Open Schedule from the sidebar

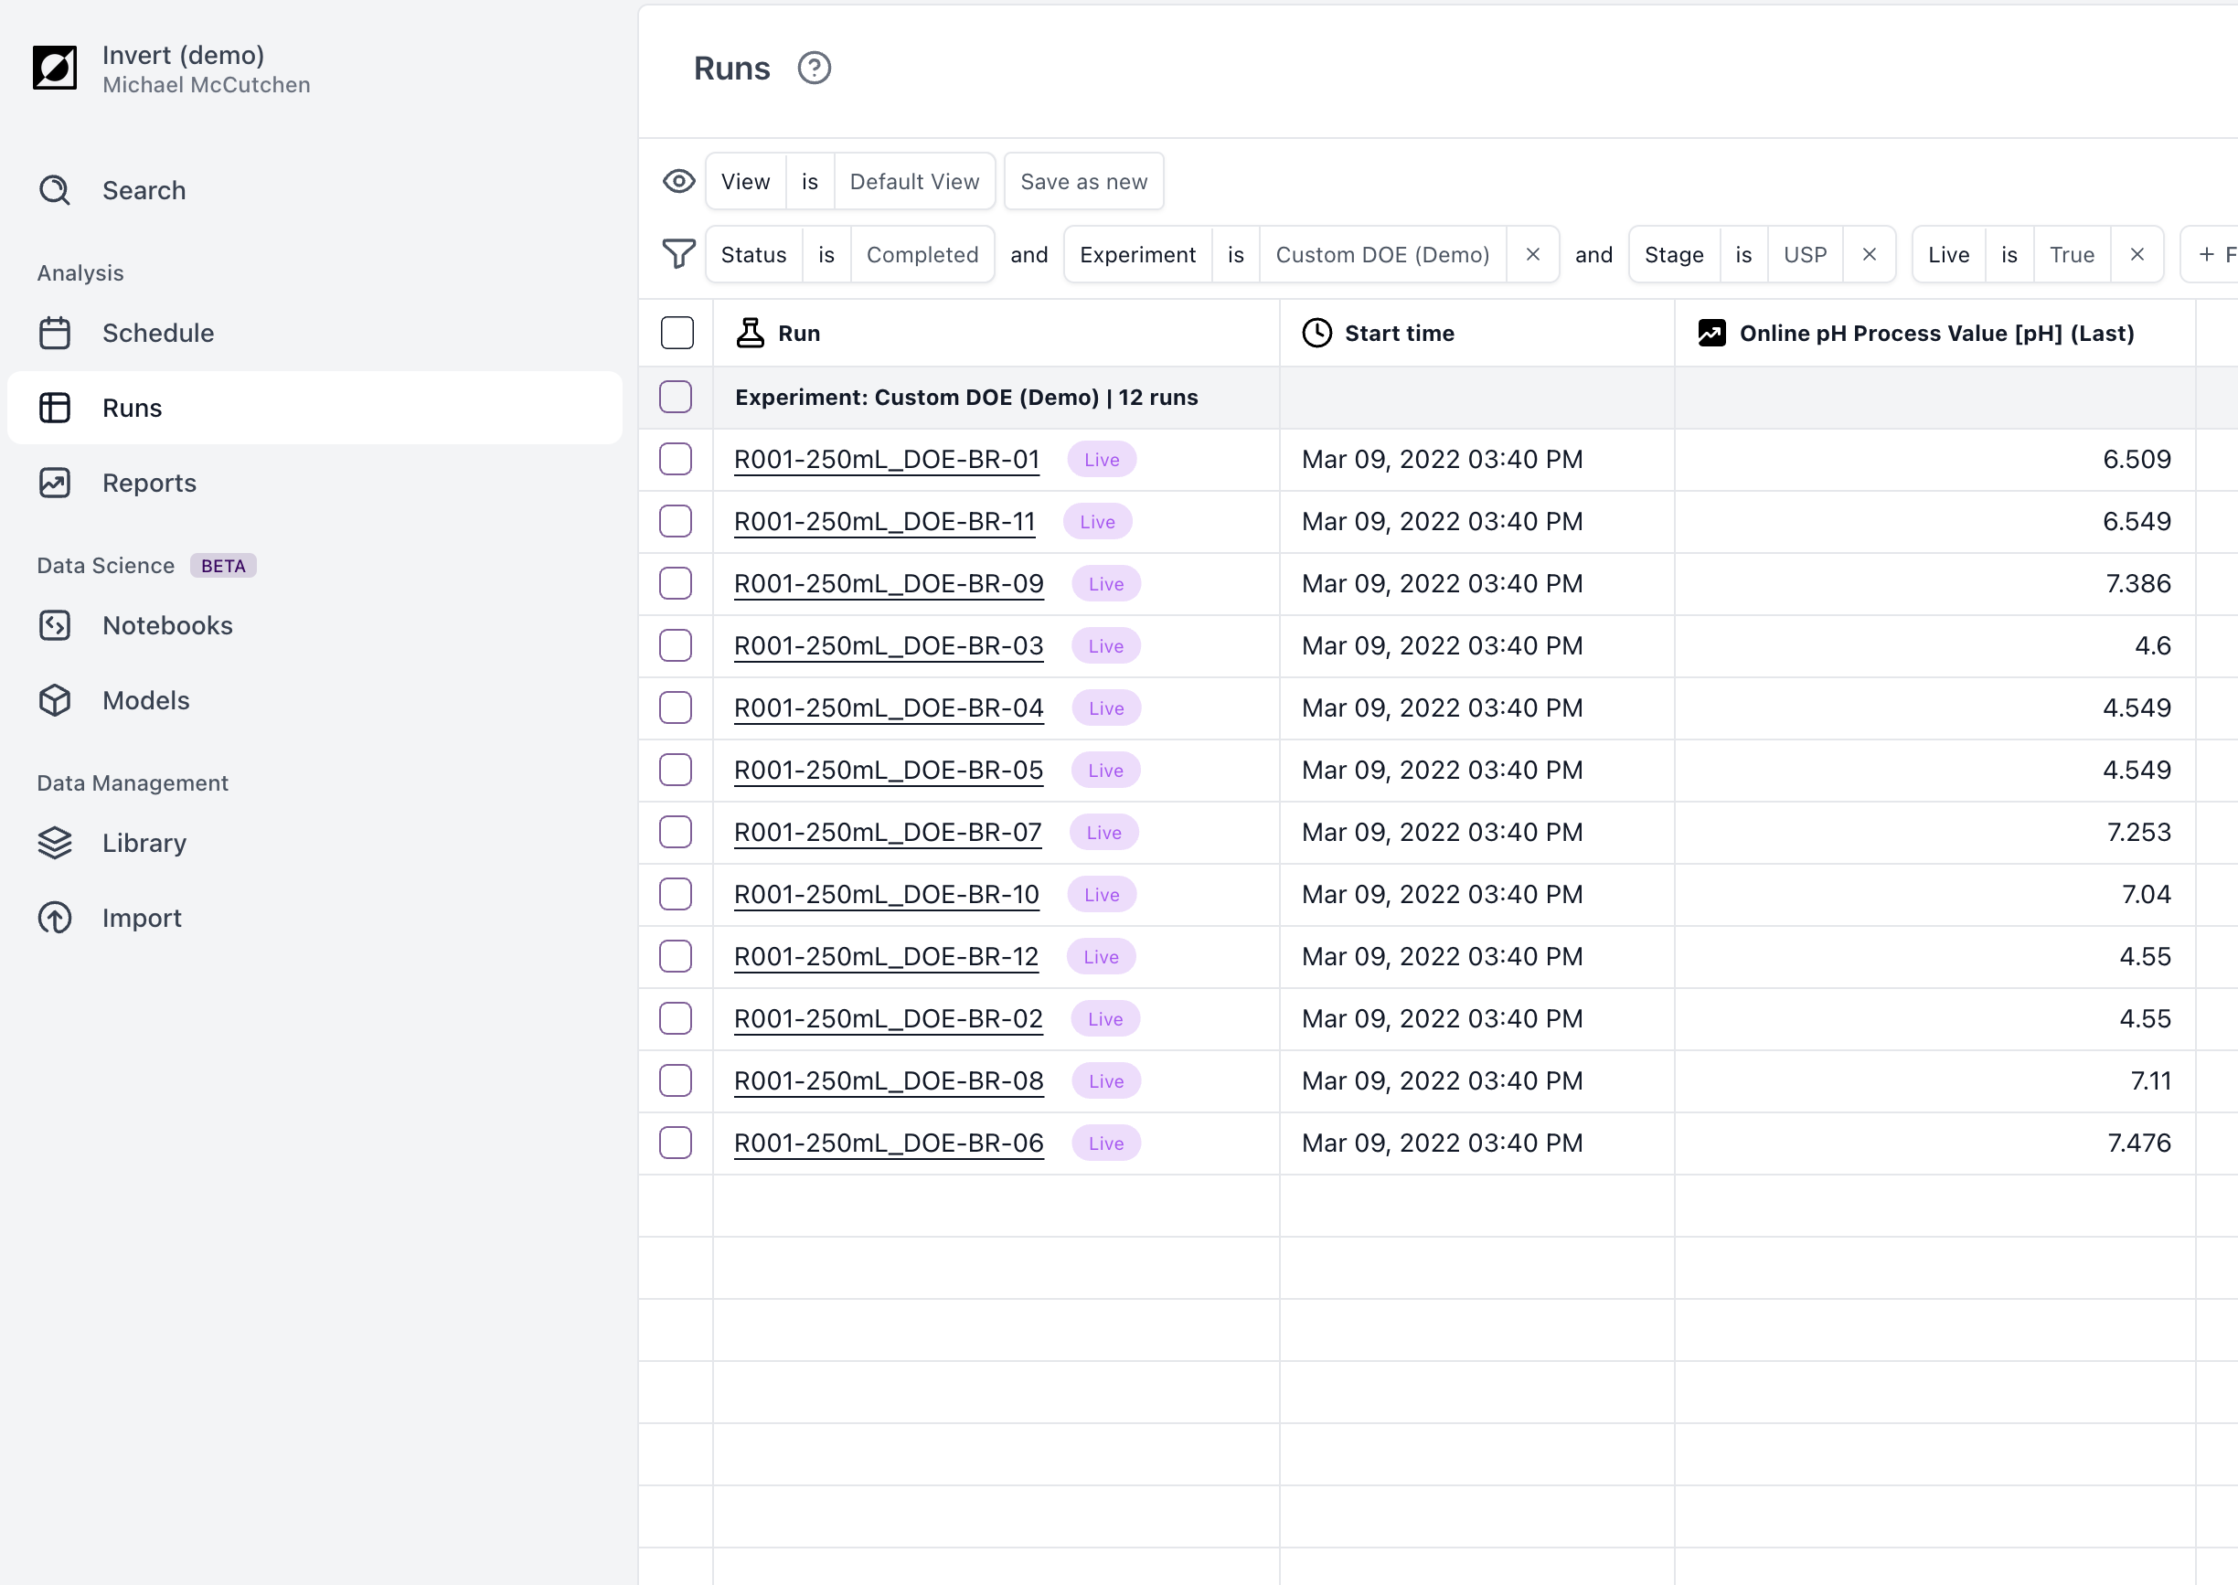click(157, 333)
